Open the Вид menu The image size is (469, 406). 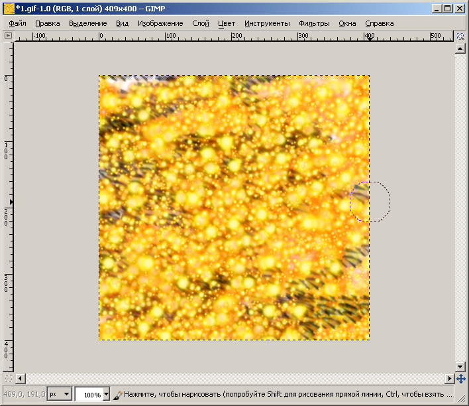[122, 23]
